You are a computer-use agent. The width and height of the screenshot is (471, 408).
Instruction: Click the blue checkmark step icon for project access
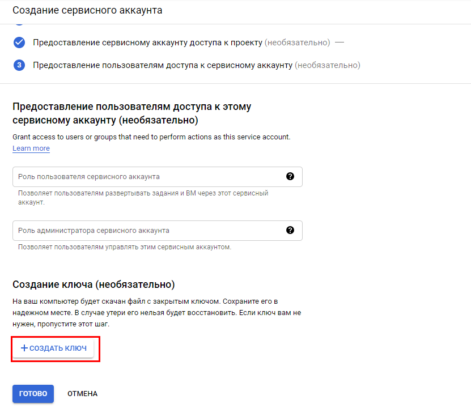(19, 42)
